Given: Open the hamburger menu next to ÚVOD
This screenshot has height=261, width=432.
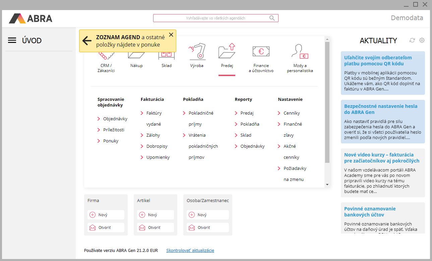Looking at the screenshot, I should click(12, 41).
